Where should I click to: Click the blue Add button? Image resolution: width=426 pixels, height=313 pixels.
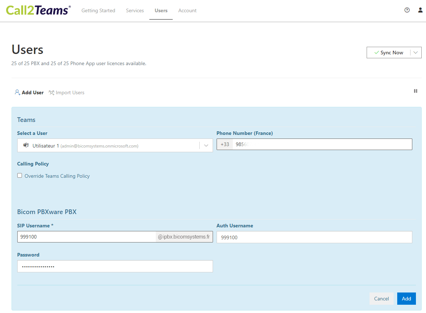[406, 299]
